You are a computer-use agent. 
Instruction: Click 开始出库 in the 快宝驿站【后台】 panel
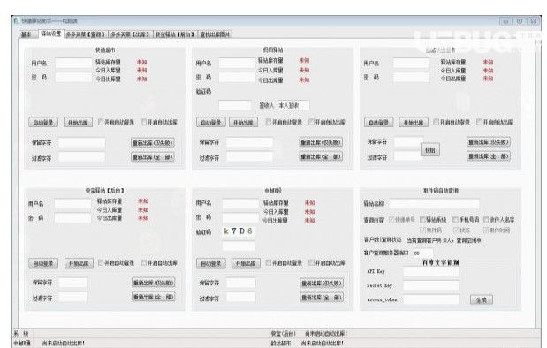click(79, 263)
